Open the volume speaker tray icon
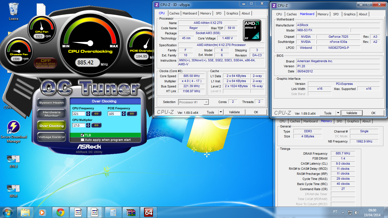This screenshot has width=388, height=218. pos(356,212)
